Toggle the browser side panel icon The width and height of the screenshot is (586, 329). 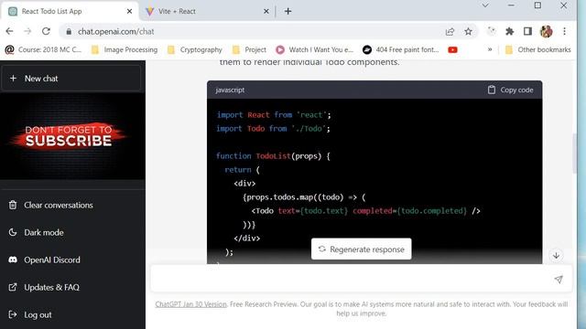pyautogui.click(x=527, y=32)
